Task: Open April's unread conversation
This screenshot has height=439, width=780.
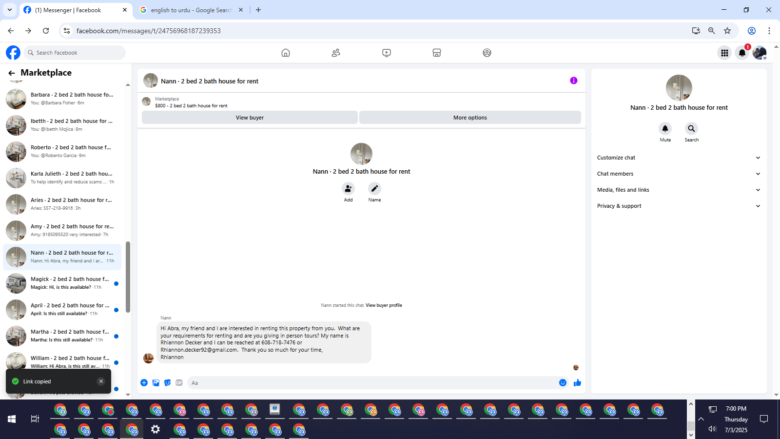Action: pos(62,310)
